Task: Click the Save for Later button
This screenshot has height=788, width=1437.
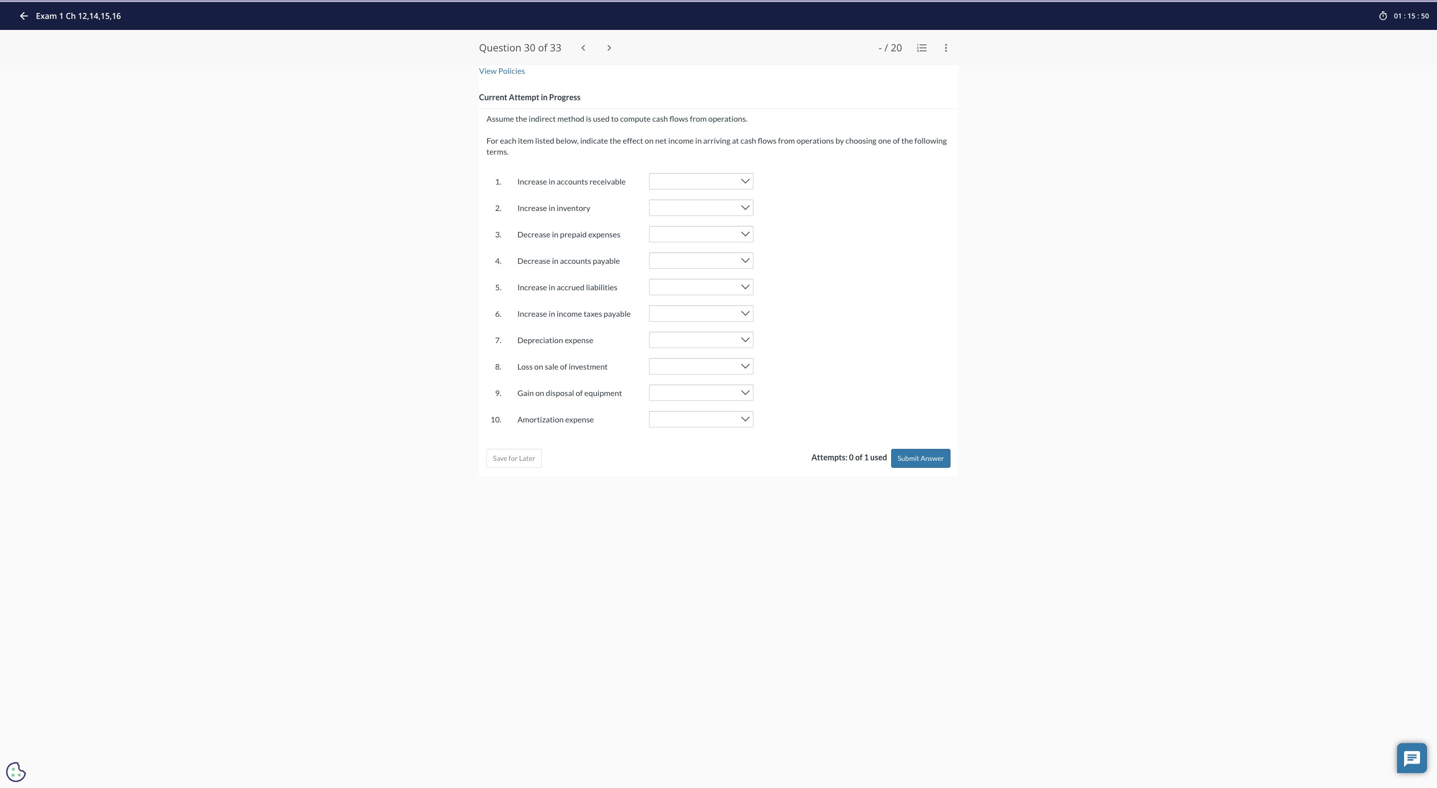Action: [513, 458]
